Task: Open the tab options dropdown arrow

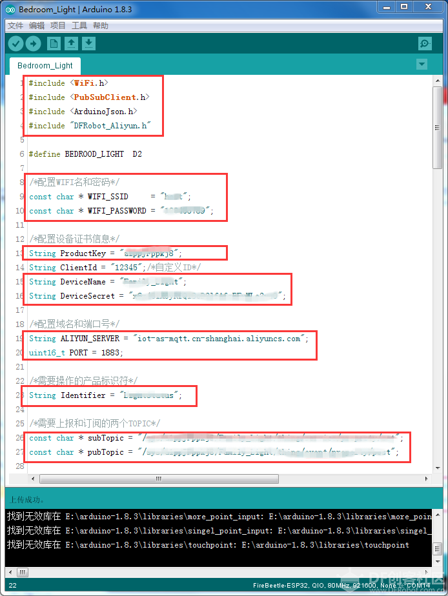Action: (x=422, y=65)
